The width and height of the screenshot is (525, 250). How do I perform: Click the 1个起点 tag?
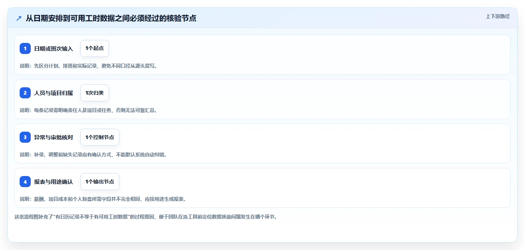coord(94,48)
